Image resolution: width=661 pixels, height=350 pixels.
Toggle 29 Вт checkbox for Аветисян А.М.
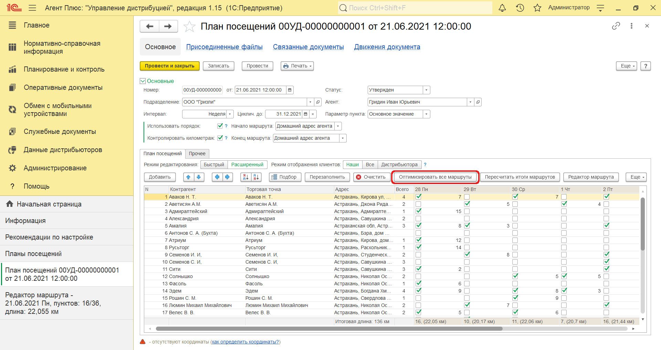467,204
